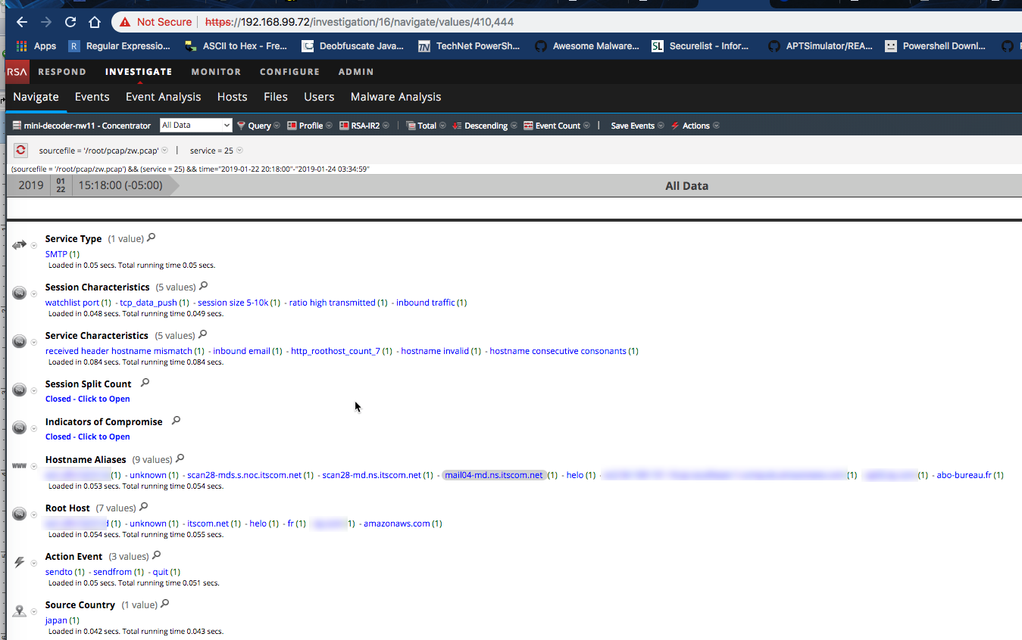This screenshot has height=640, width=1022.
Task: Click the RSA logo icon
Action: click(17, 72)
